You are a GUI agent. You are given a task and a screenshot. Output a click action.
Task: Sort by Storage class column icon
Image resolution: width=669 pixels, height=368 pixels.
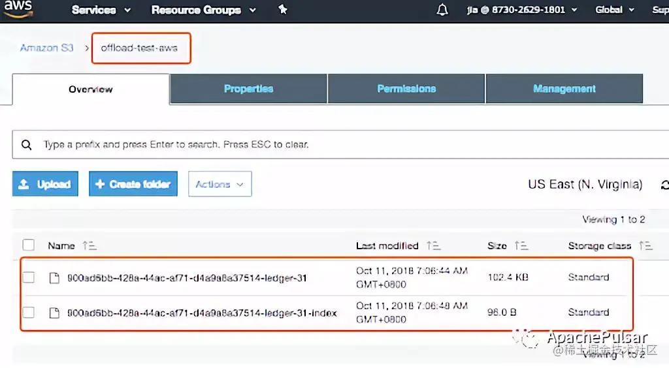[x=645, y=246]
